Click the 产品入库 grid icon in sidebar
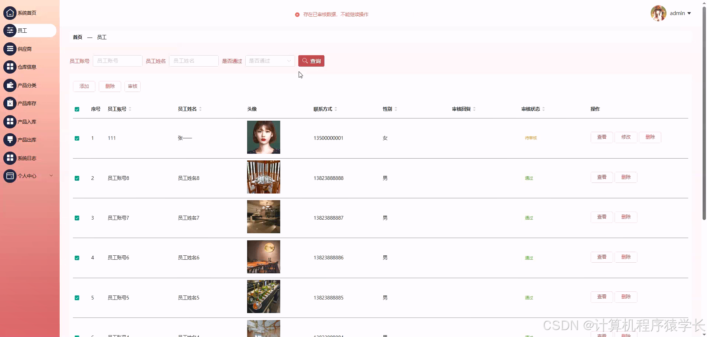This screenshot has width=707, height=337. (10, 121)
